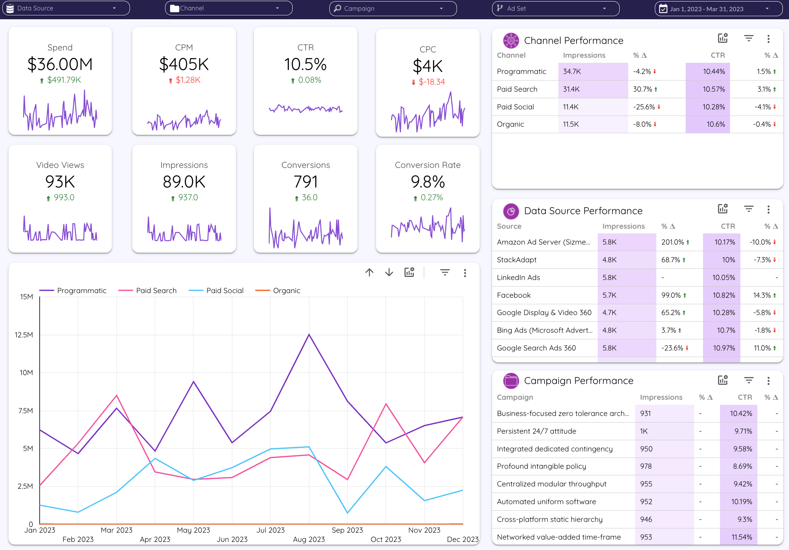Click the filter icon on Campaign Performance
Viewport: 789px width, 550px height.
[x=749, y=380]
